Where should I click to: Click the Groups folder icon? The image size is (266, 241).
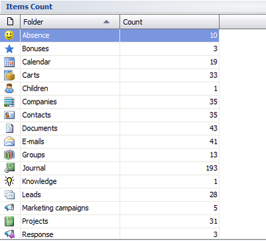(9, 154)
